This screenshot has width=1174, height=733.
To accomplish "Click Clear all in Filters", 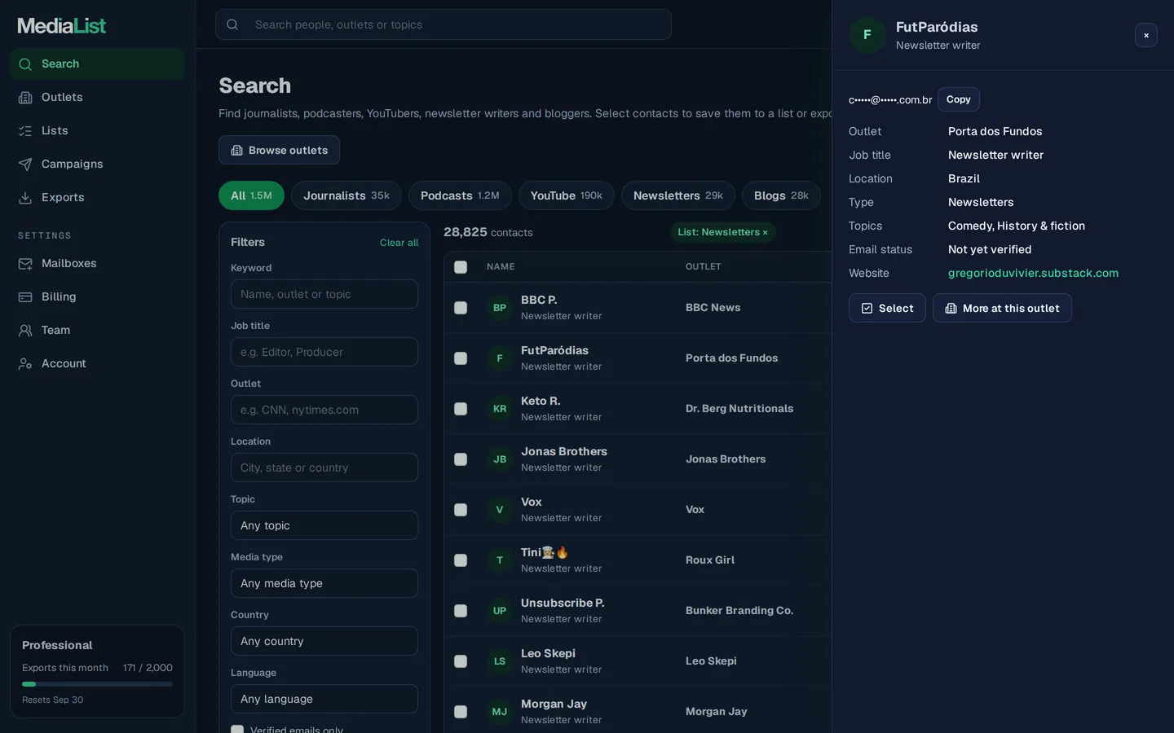I will click(x=399, y=243).
